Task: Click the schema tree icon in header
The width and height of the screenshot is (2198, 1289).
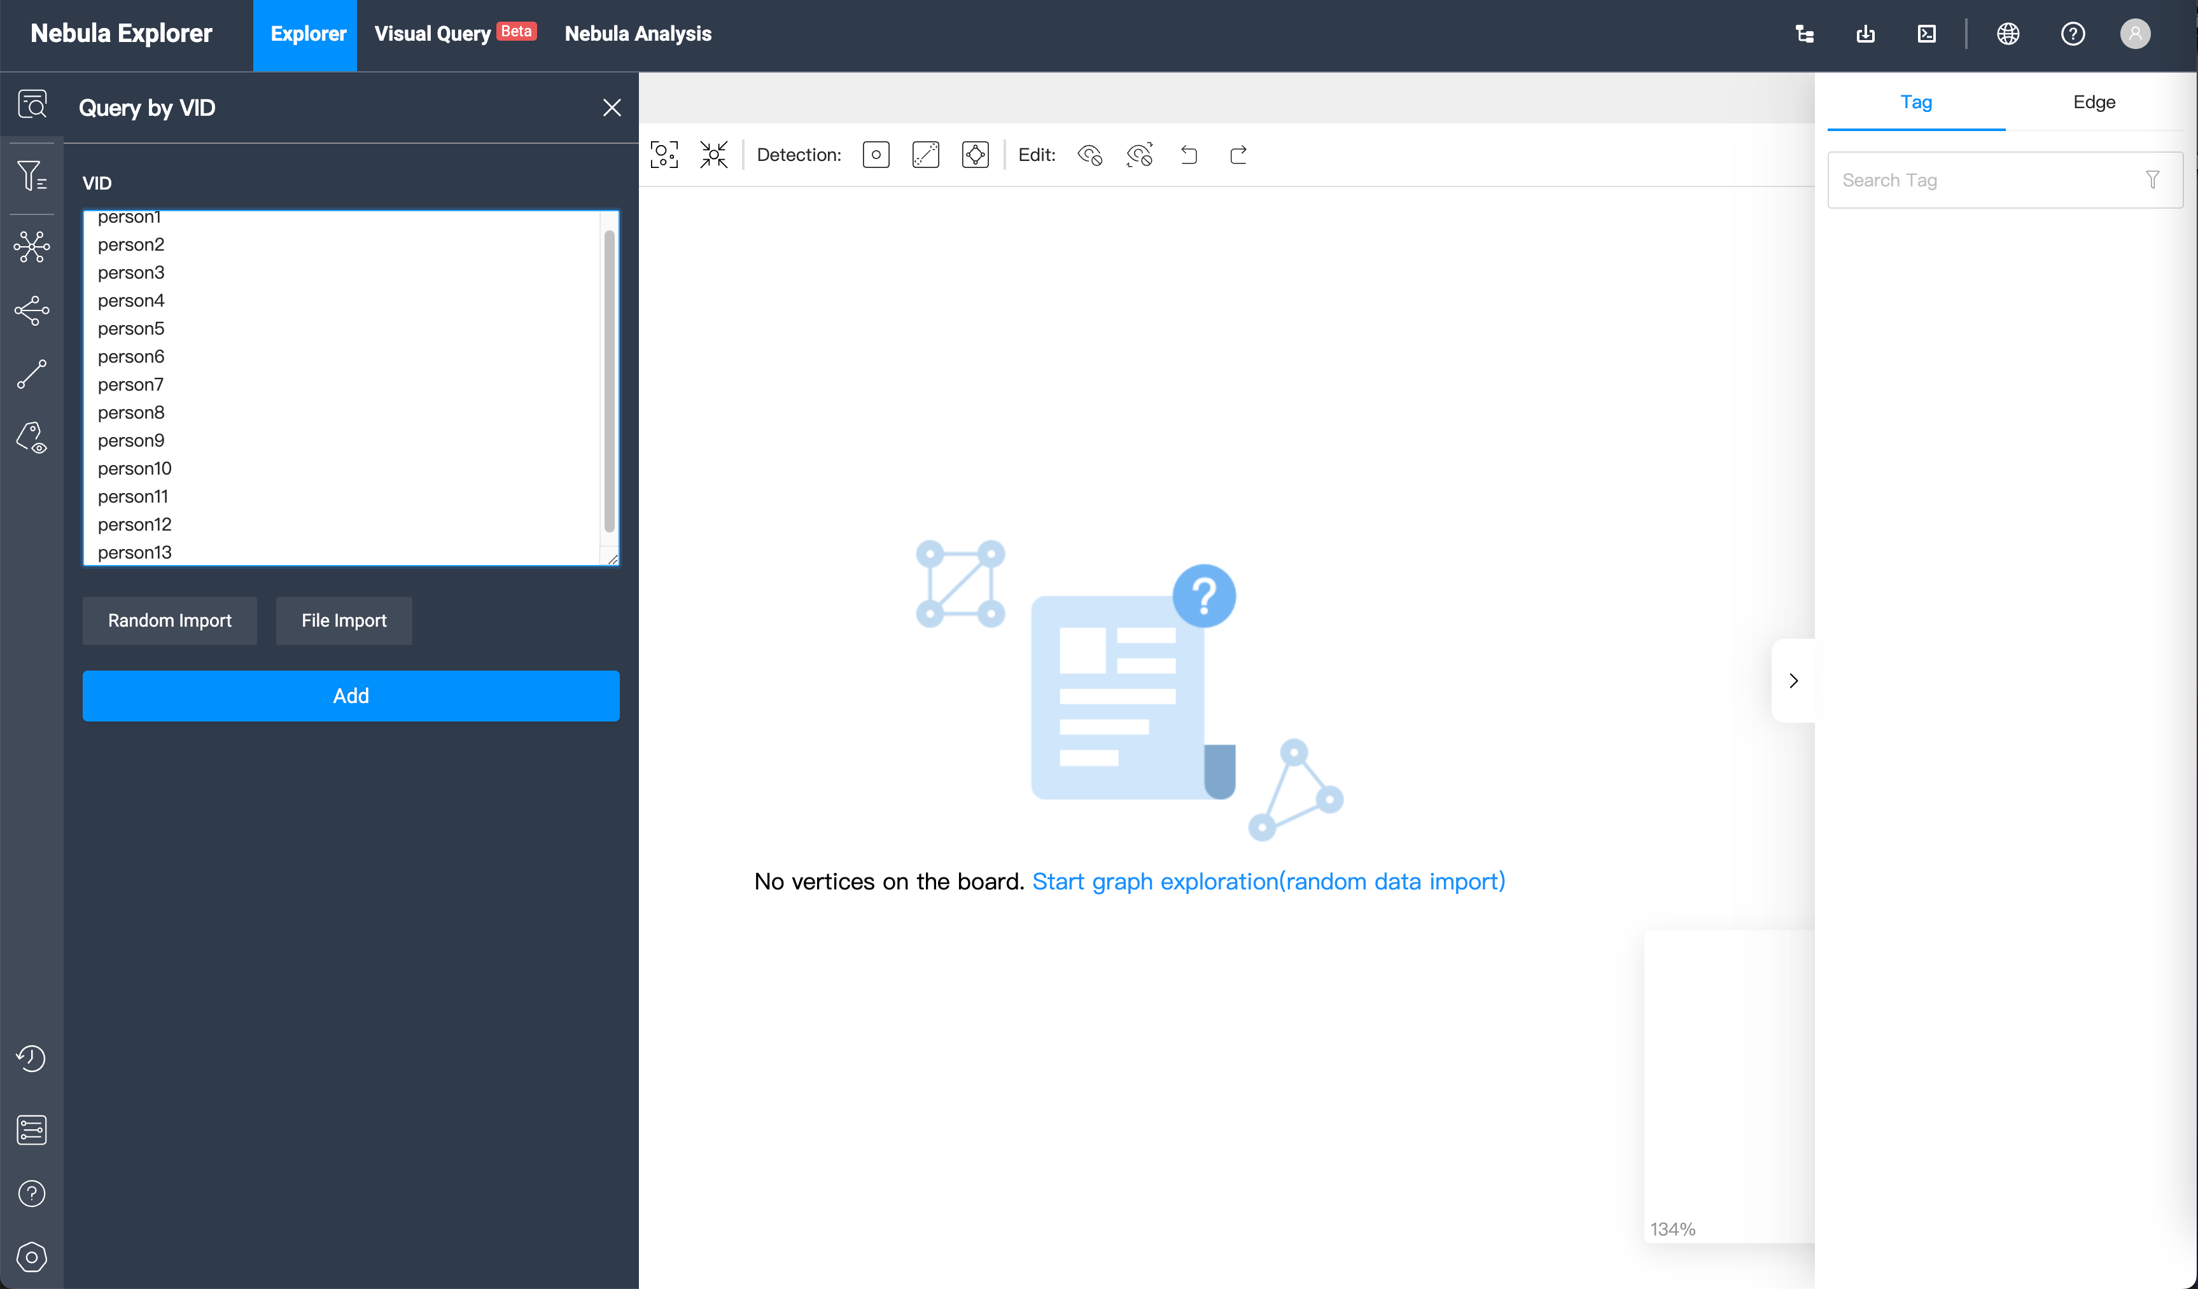Action: tap(1805, 34)
